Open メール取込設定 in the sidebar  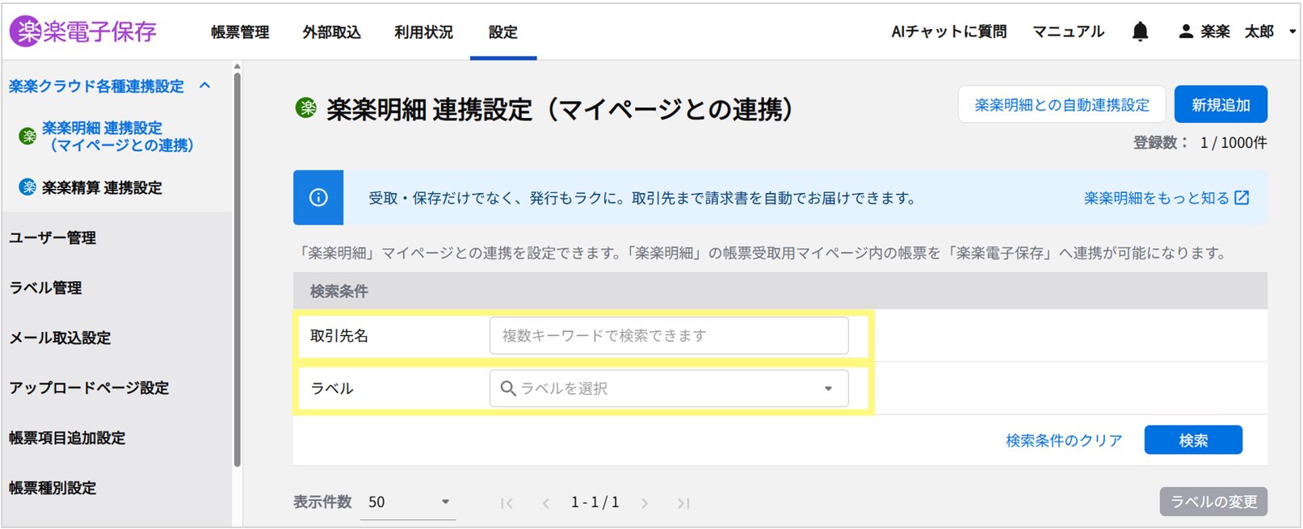60,338
